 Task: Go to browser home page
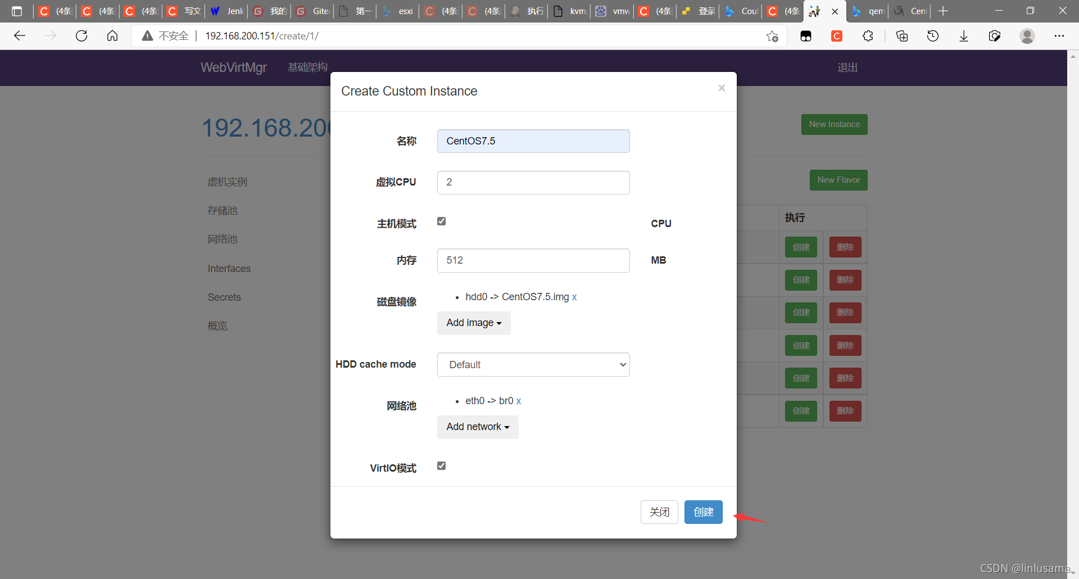(112, 36)
